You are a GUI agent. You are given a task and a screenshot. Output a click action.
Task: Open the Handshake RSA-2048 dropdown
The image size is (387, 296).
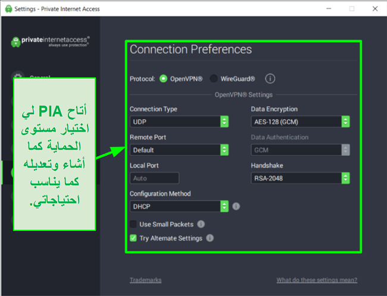[x=300, y=178]
